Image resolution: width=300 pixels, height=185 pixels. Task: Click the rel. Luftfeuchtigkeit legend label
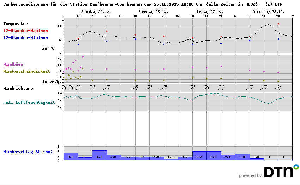point(29,102)
